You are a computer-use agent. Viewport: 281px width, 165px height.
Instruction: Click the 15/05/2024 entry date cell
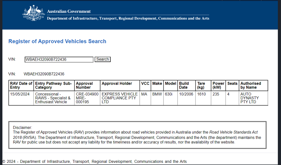coord(19,94)
